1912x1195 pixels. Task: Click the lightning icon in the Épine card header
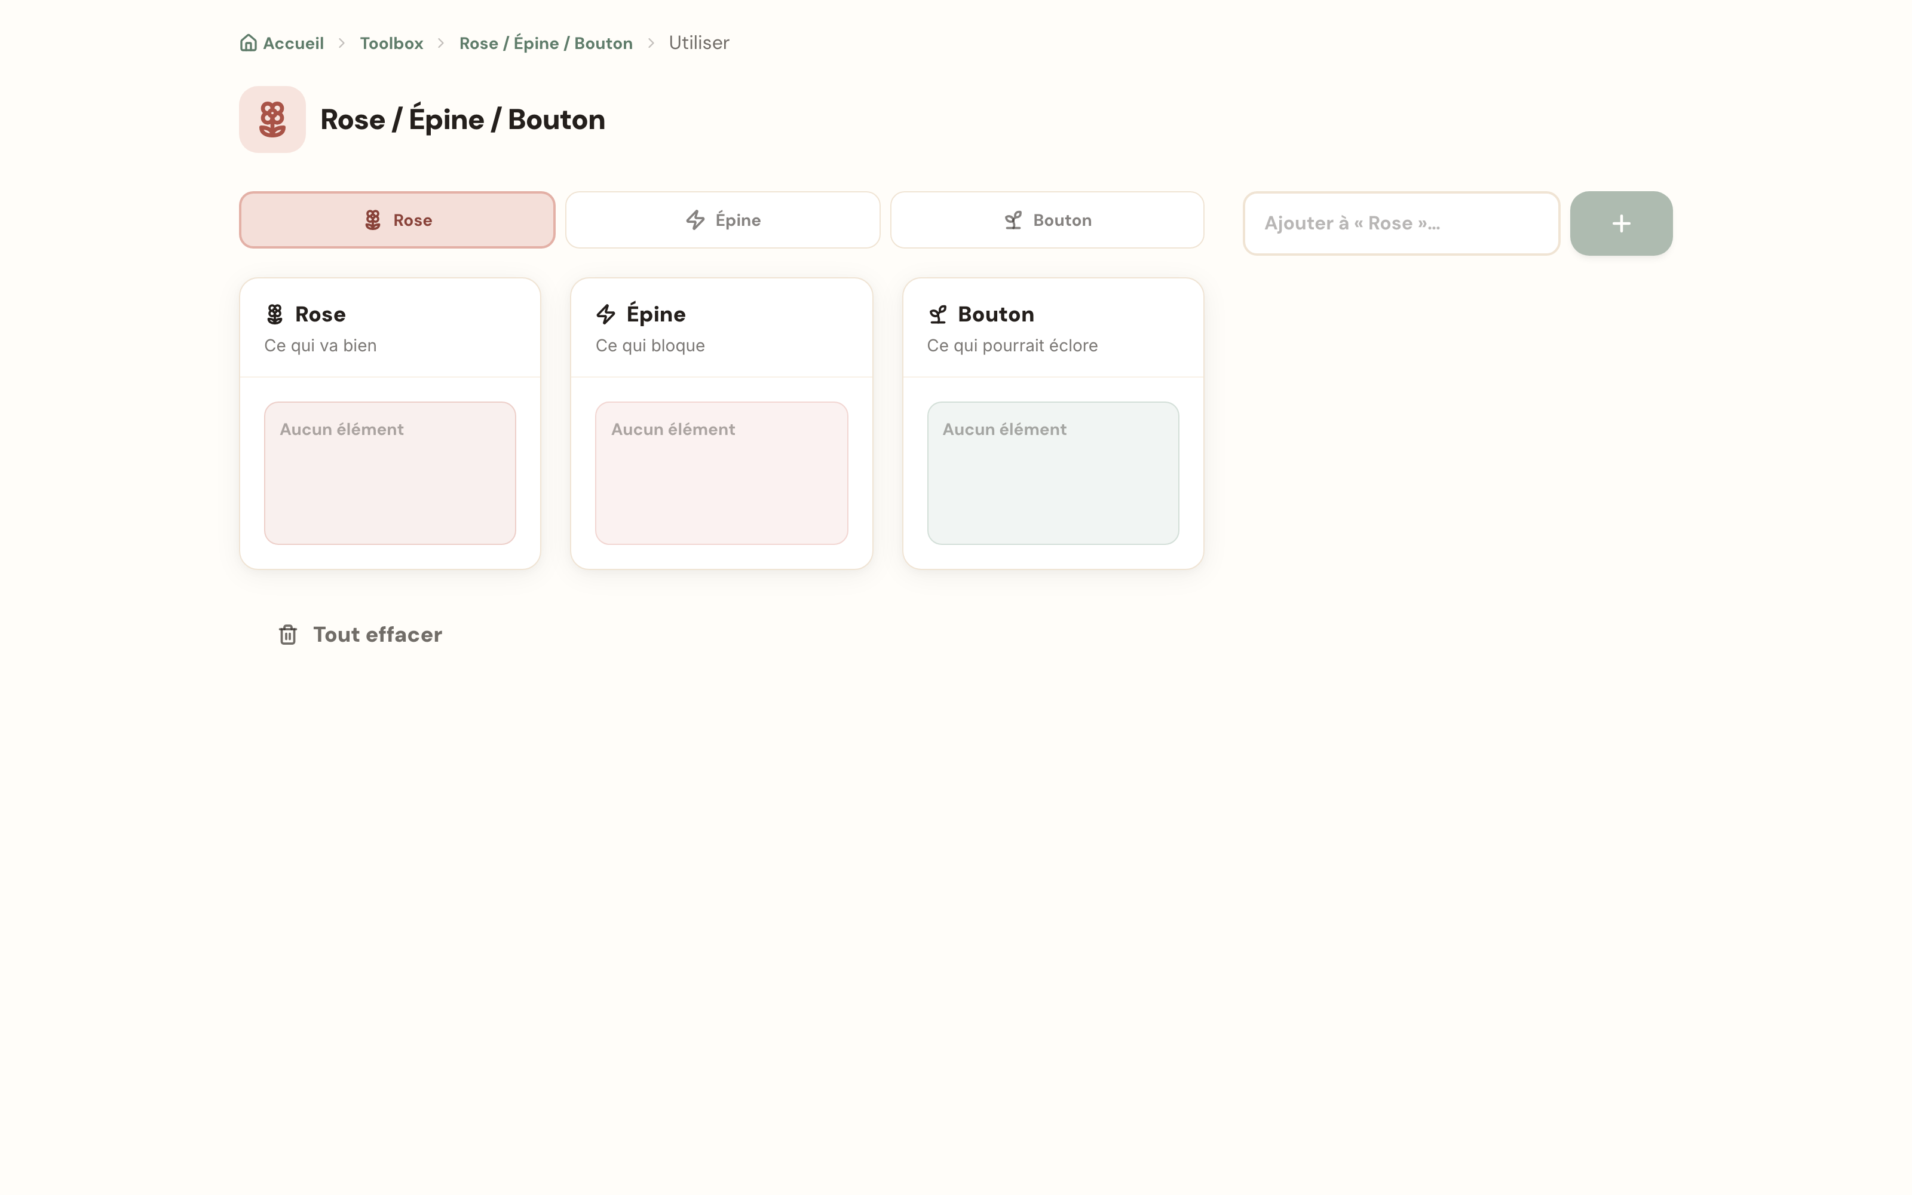[x=606, y=314]
